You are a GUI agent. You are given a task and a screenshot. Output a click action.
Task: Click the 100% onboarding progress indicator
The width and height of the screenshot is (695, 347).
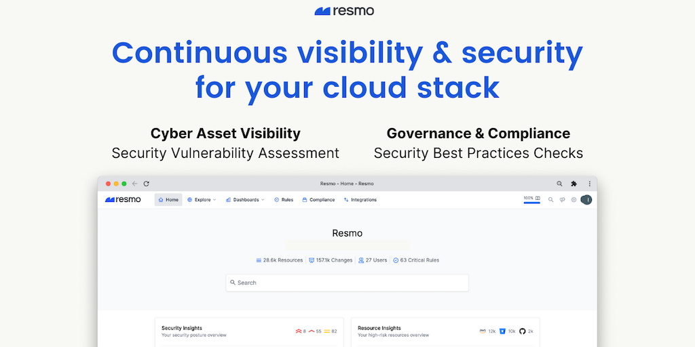click(x=531, y=199)
